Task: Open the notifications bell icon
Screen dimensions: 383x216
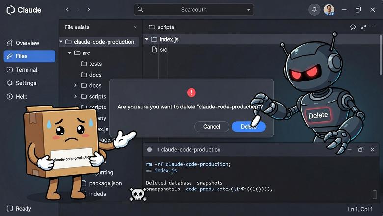Action: pos(314,10)
